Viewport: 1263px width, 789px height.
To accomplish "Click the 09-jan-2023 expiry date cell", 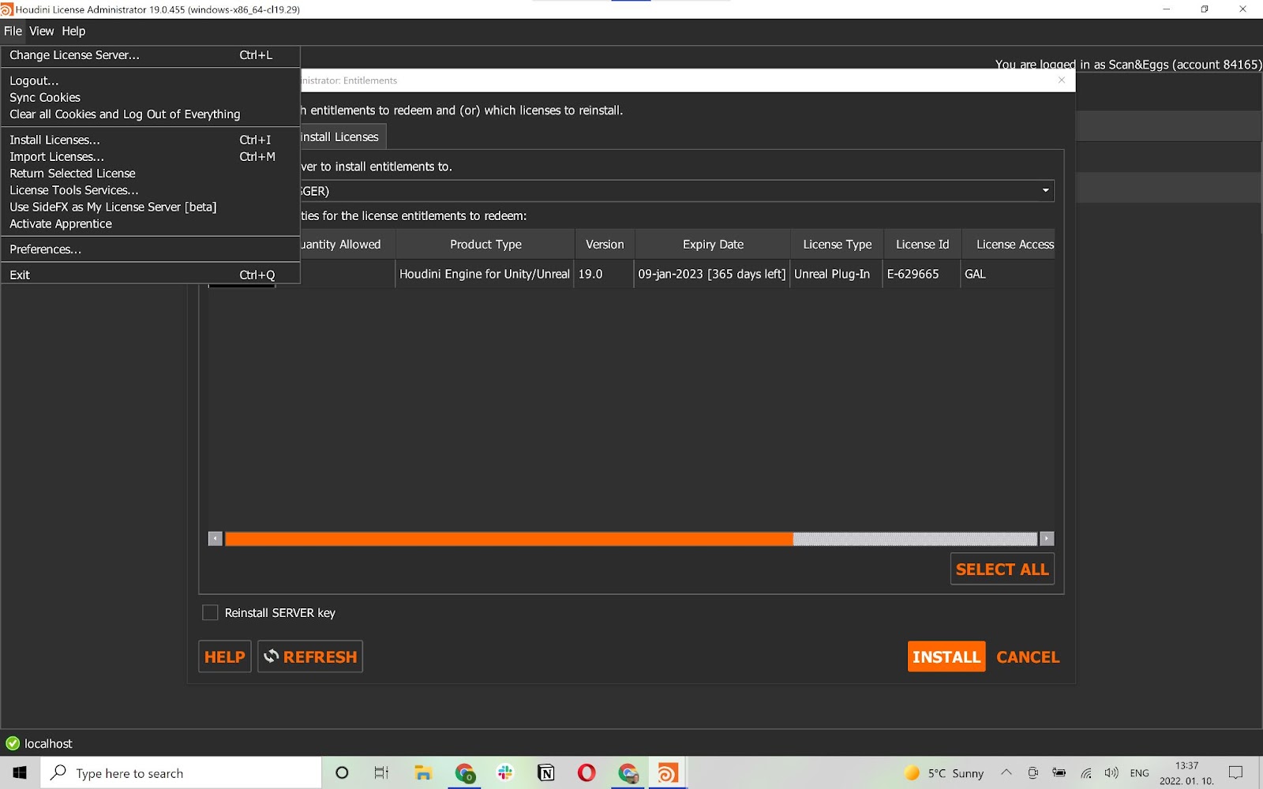I will (712, 274).
